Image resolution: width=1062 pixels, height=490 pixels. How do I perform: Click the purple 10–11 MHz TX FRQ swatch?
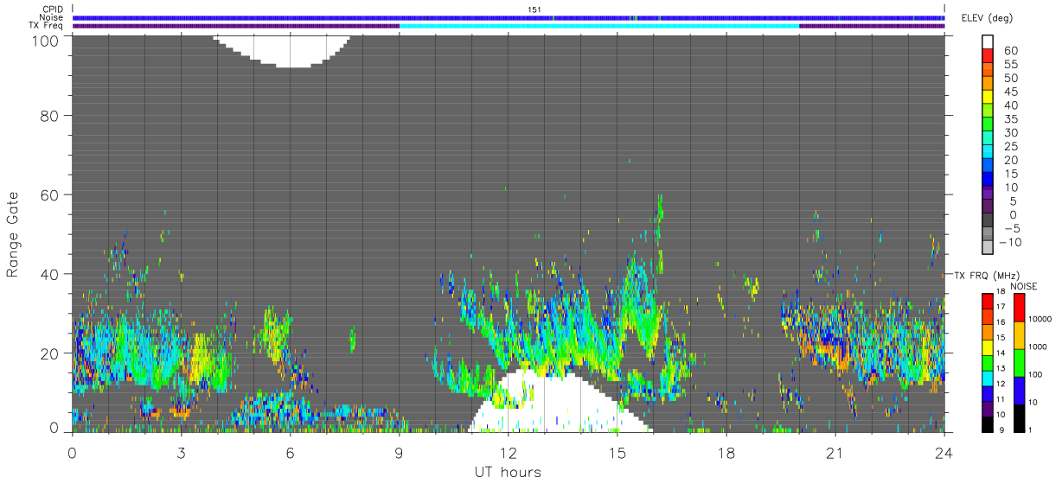click(988, 407)
